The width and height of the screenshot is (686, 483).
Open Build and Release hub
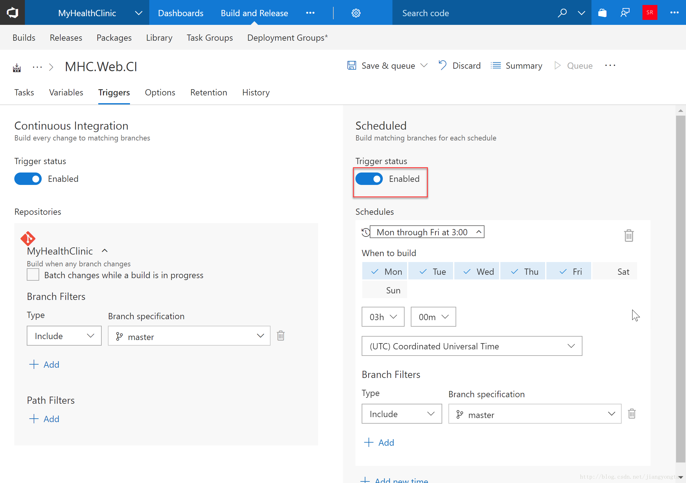[254, 13]
